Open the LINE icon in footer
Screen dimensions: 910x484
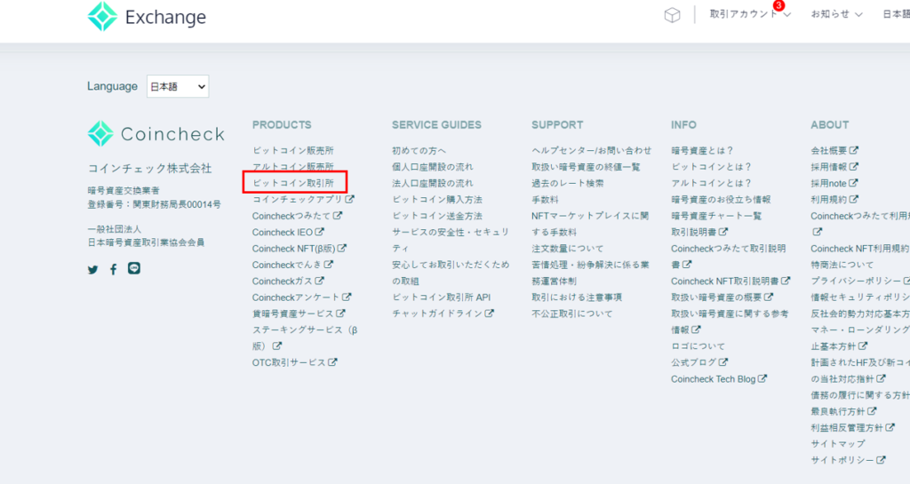pos(134,268)
